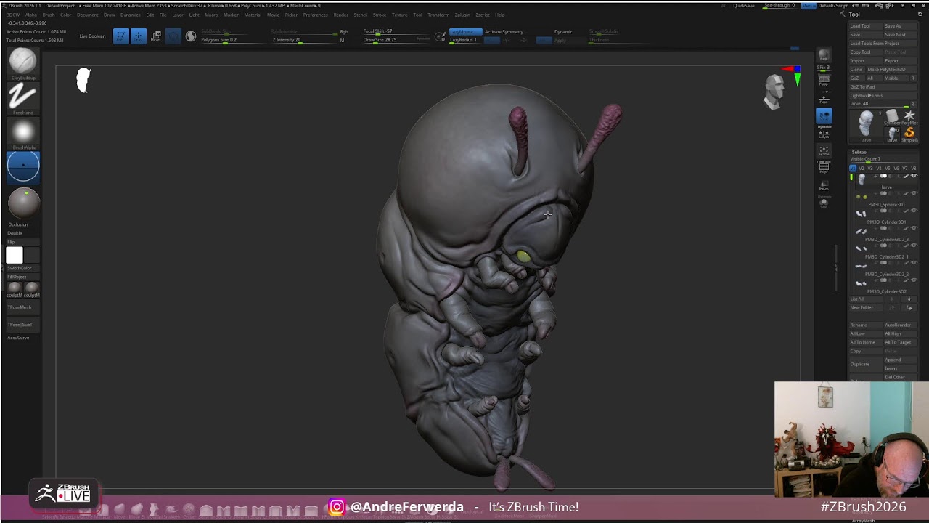Activate the Edit mode button
Image resolution: width=929 pixels, height=523 pixels.
coord(120,36)
